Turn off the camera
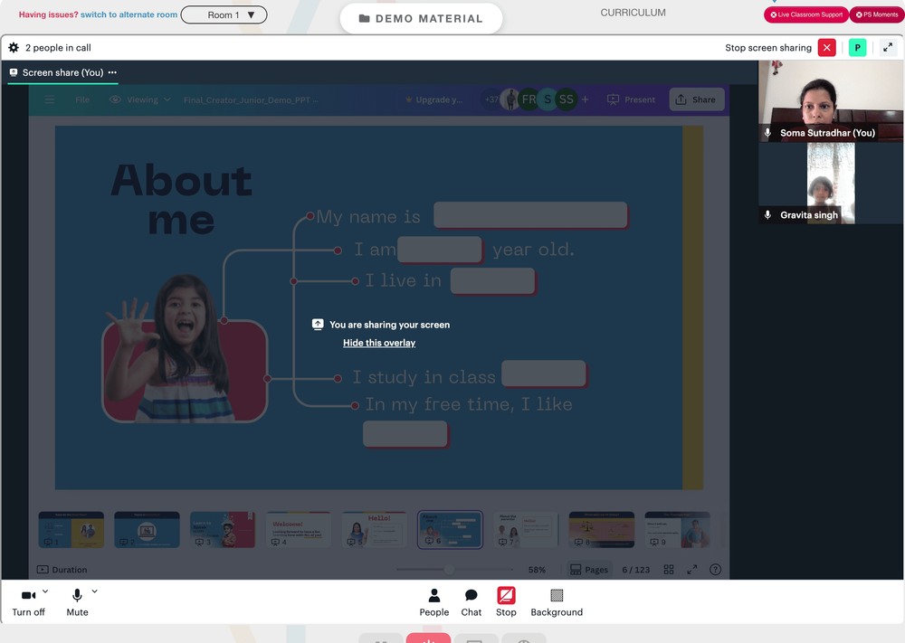 (28, 602)
